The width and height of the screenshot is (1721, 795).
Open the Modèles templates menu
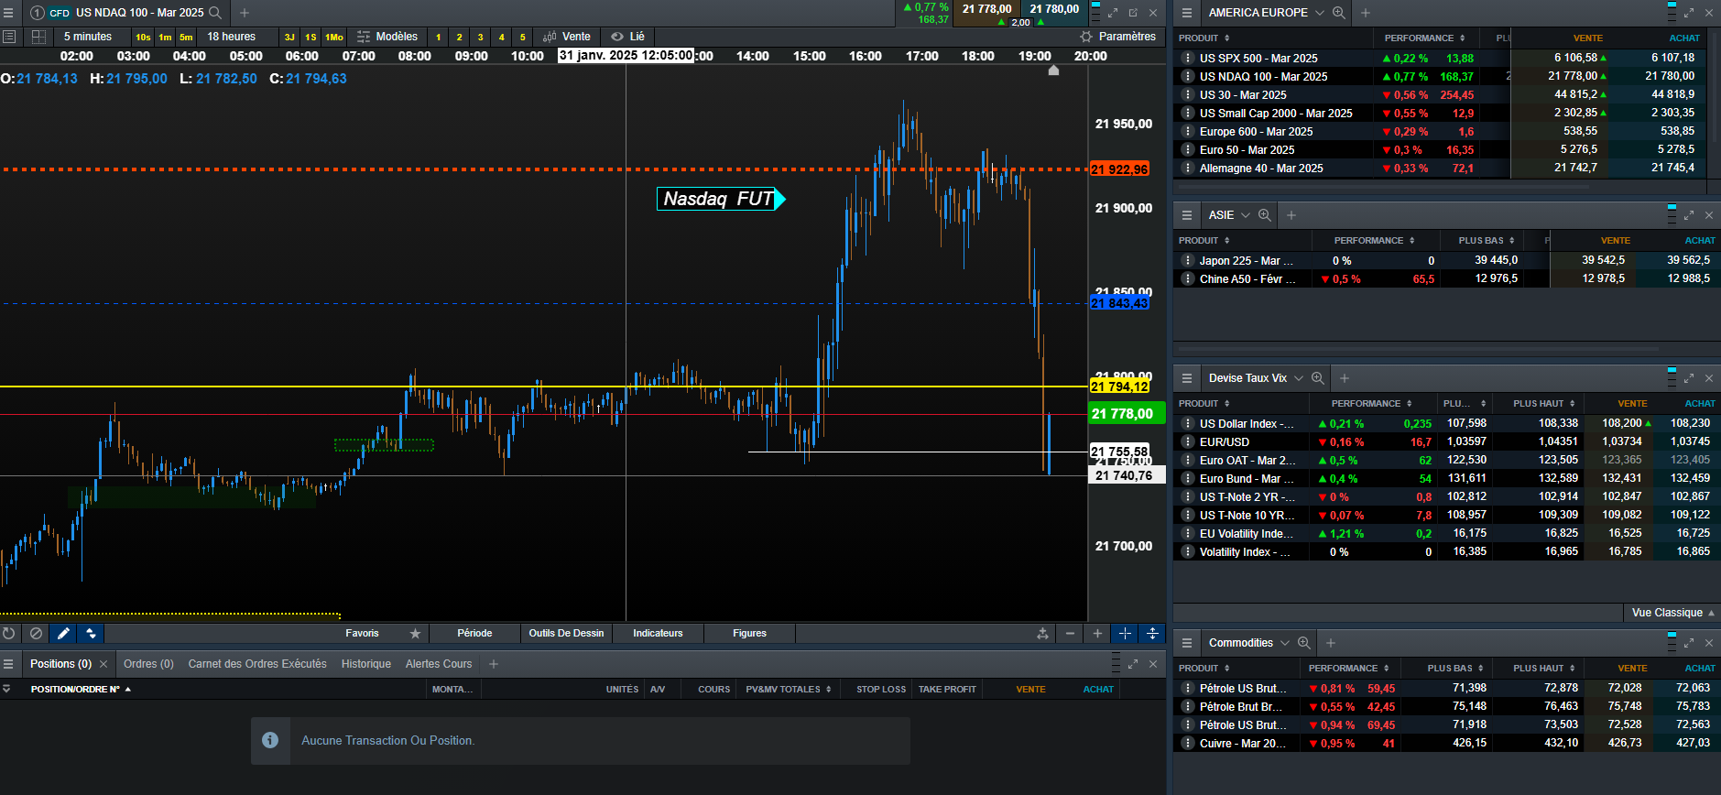pyautogui.click(x=387, y=37)
